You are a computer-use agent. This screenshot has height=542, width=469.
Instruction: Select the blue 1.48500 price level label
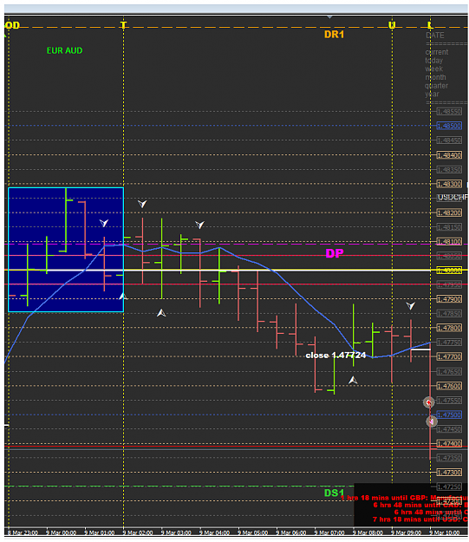click(449, 126)
